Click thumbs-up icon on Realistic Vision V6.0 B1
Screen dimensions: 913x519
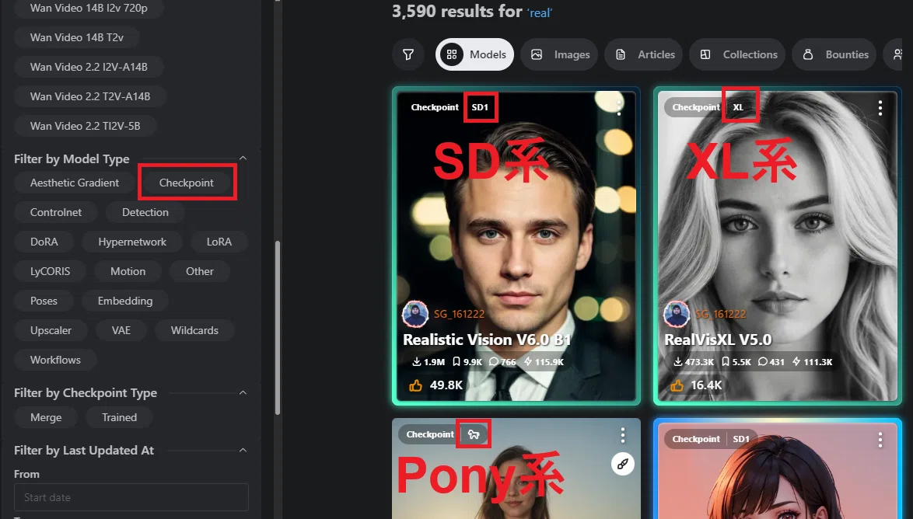tap(415, 385)
